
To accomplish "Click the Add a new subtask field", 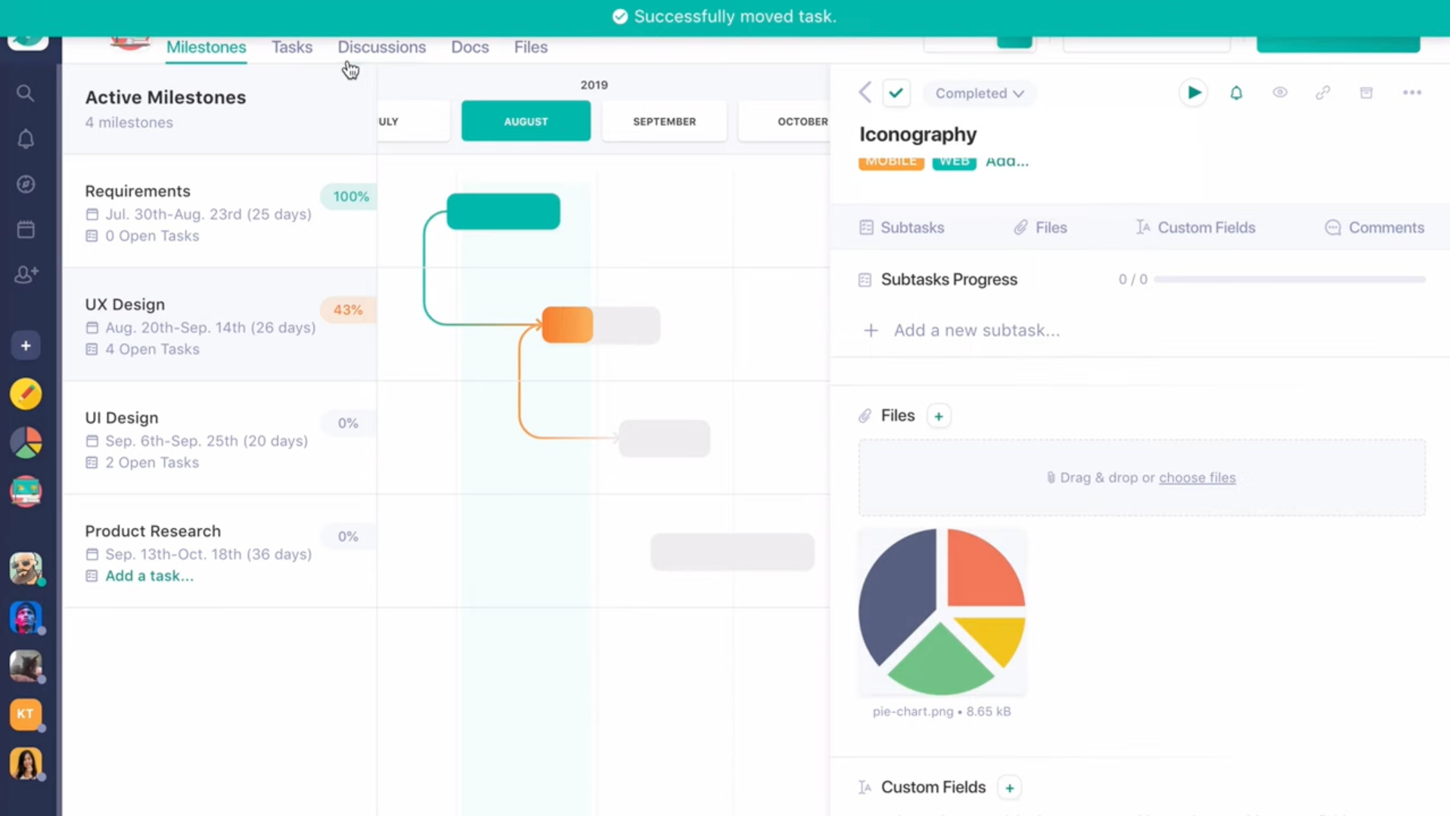I will click(976, 330).
